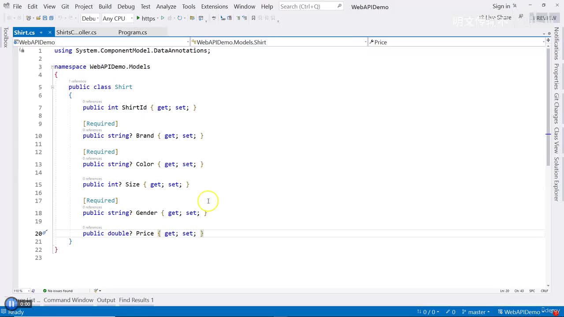The height and width of the screenshot is (317, 564).
Task: Open the Any CPU platform dropdown
Action: (x=117, y=18)
